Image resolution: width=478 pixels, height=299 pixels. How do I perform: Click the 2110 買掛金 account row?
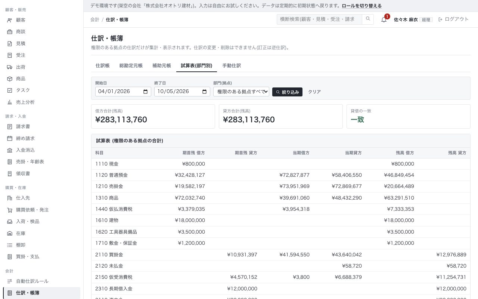coord(281,255)
